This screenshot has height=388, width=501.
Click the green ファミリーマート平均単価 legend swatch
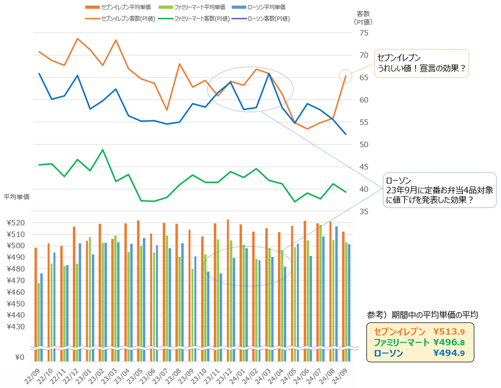tap(167, 7)
